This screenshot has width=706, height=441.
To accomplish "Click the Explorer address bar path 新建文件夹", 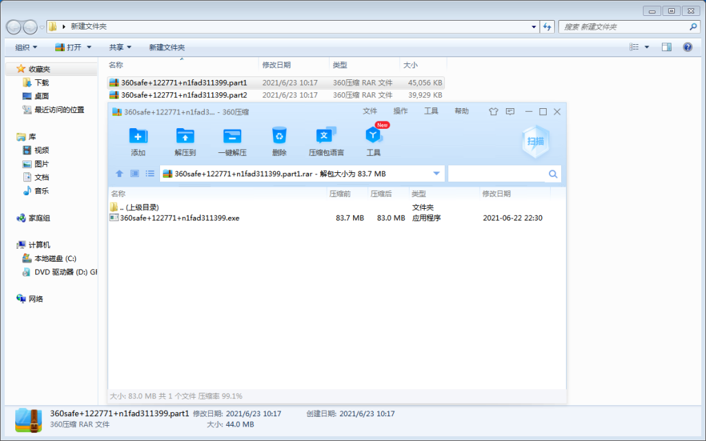I will pyautogui.click(x=89, y=27).
